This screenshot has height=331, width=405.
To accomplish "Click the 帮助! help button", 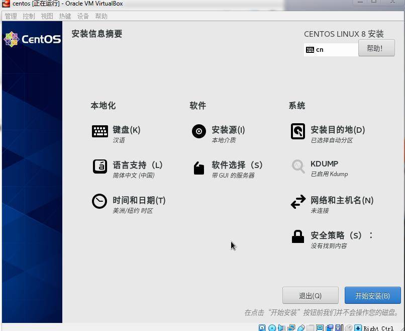I will (376, 48).
